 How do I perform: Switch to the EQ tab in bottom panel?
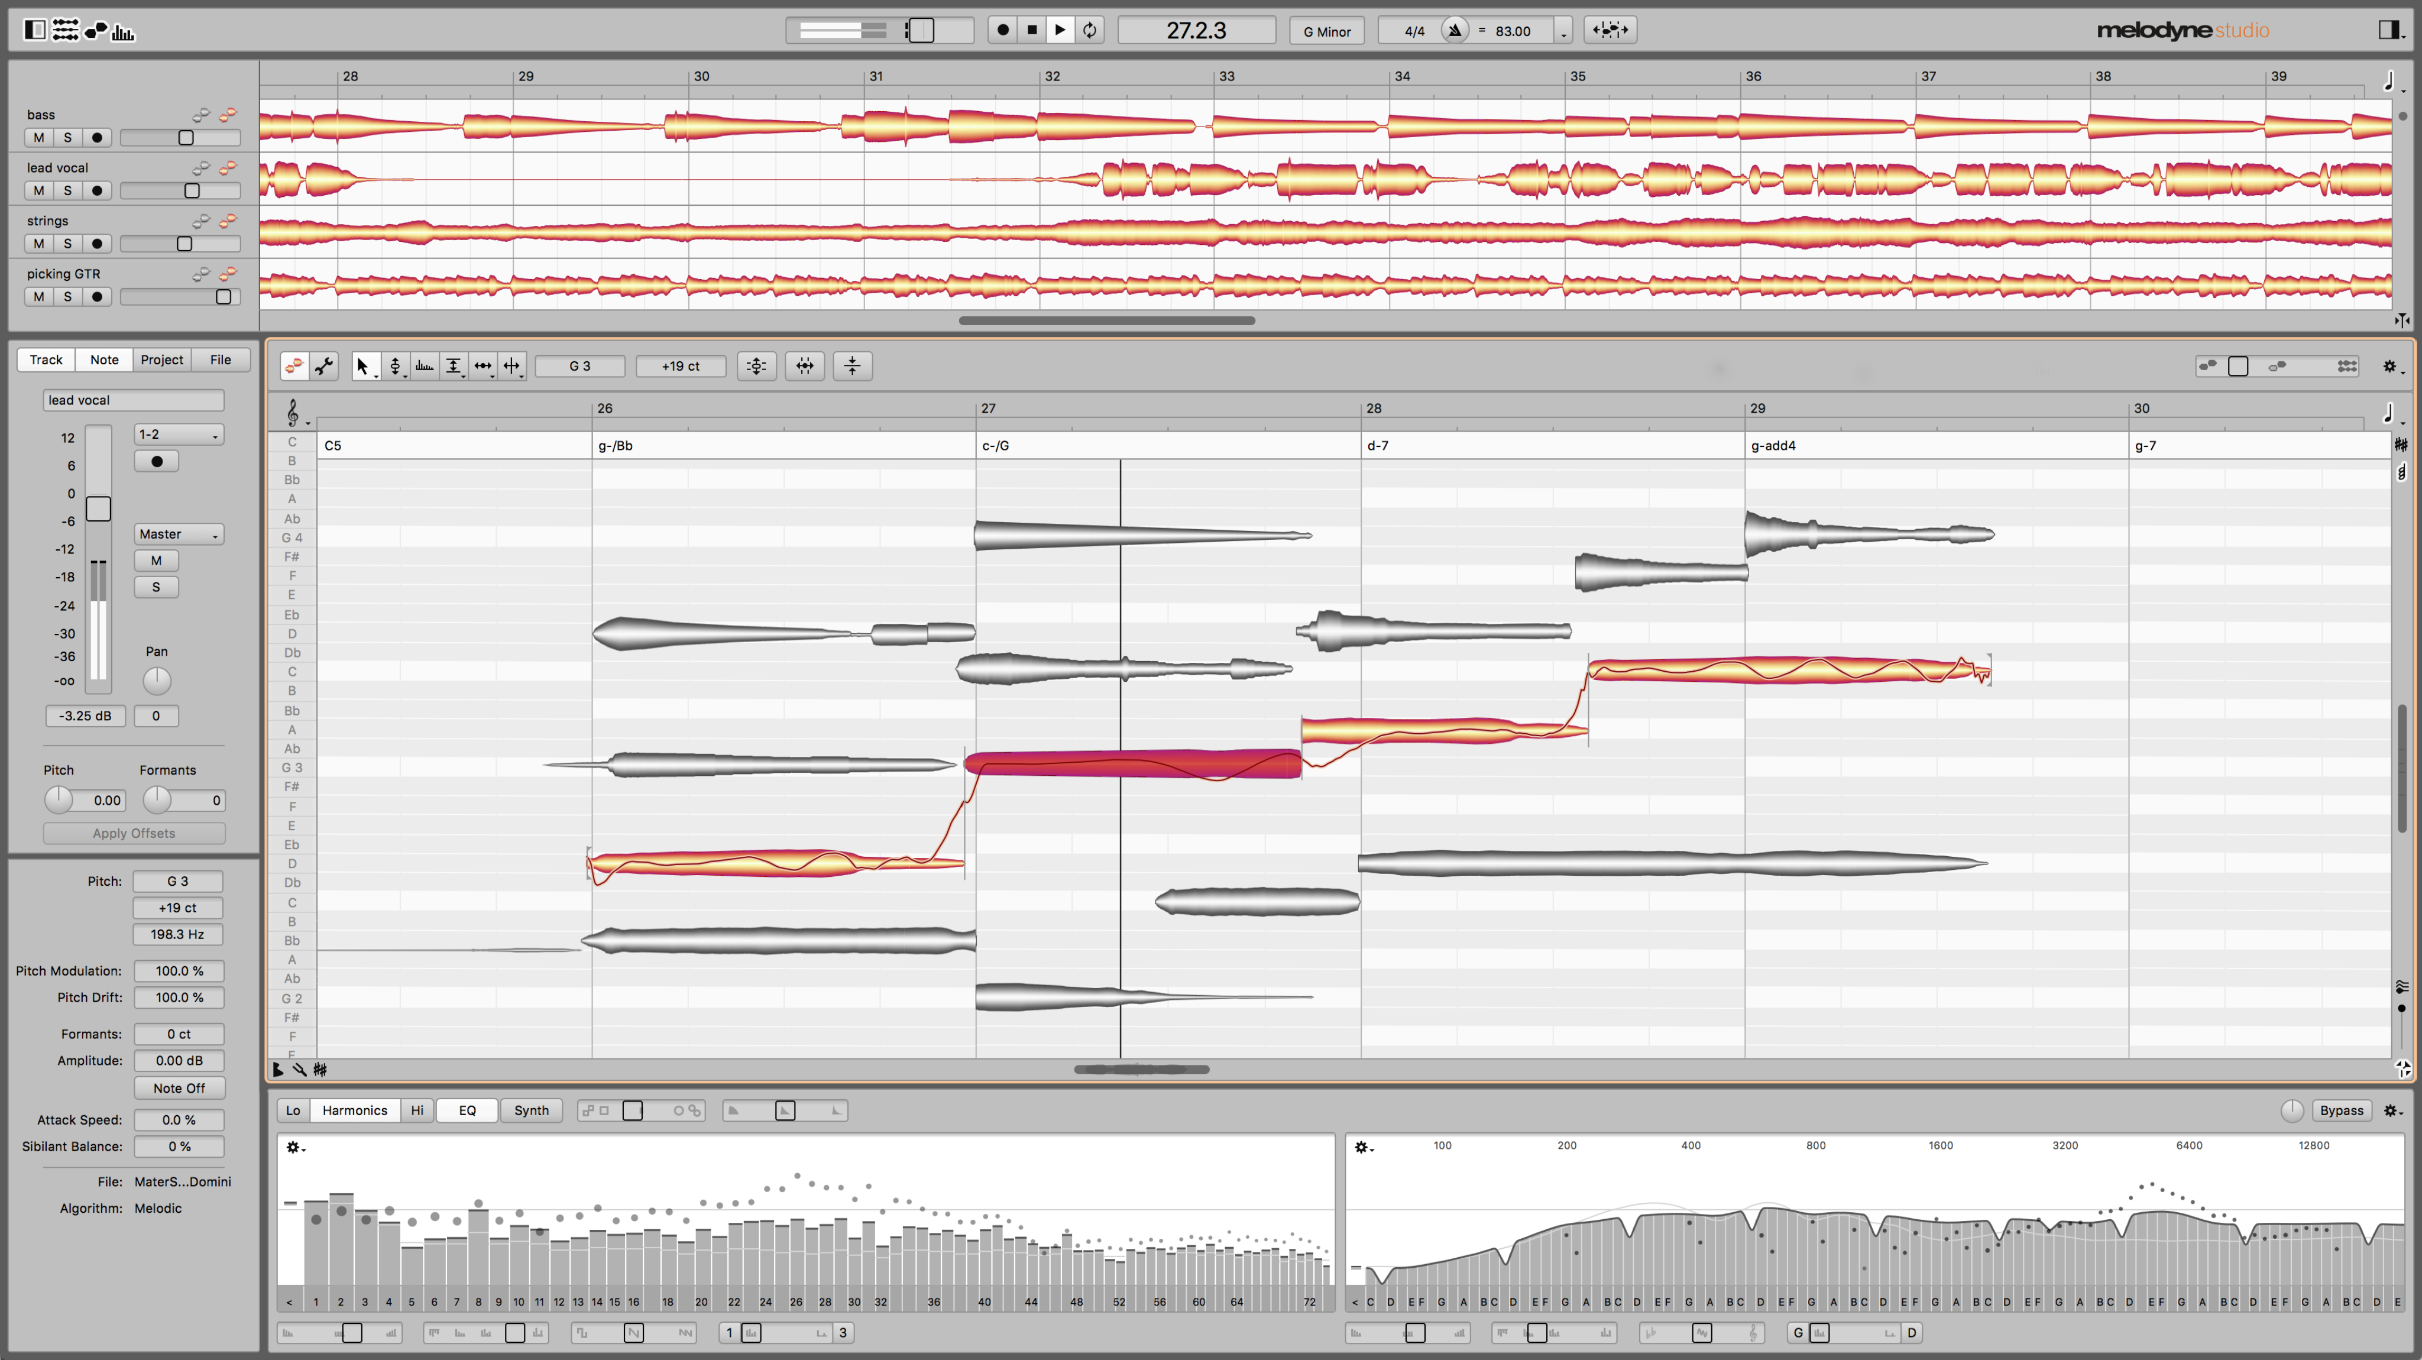coord(468,1110)
